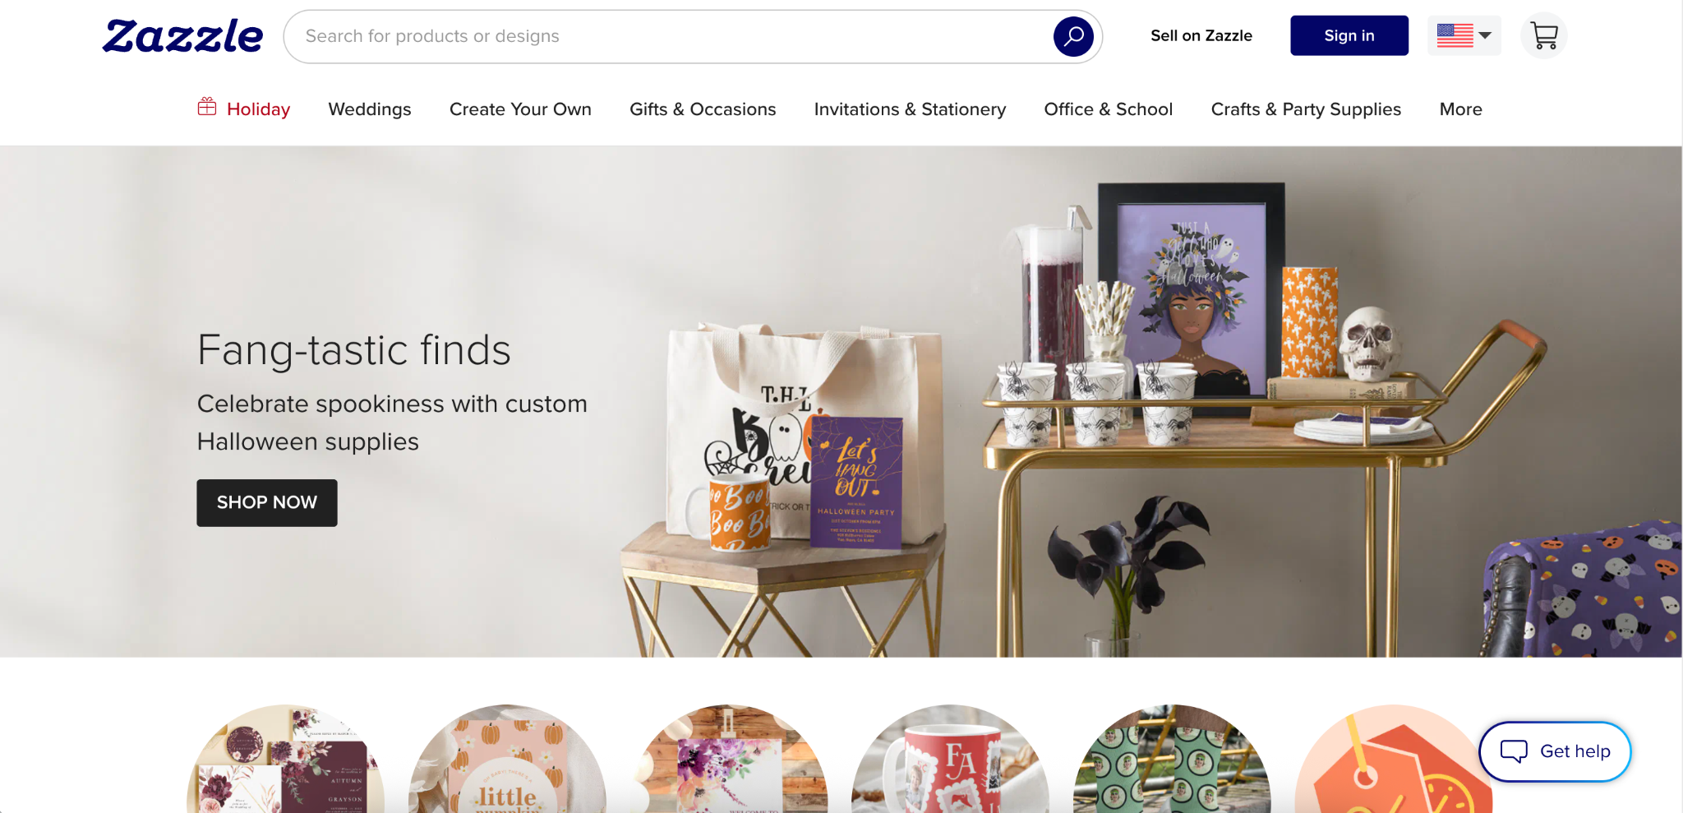Click the magnifying glass search icon

pyautogui.click(x=1073, y=36)
